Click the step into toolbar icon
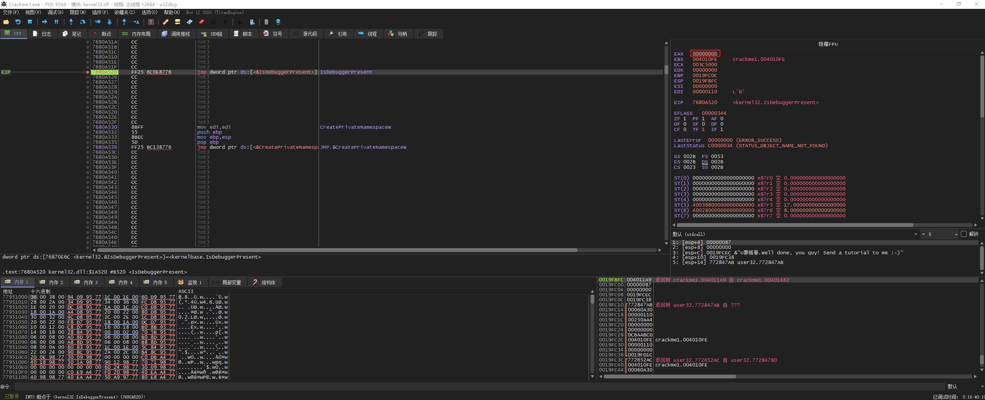The width and height of the screenshot is (985, 400). 71,22
